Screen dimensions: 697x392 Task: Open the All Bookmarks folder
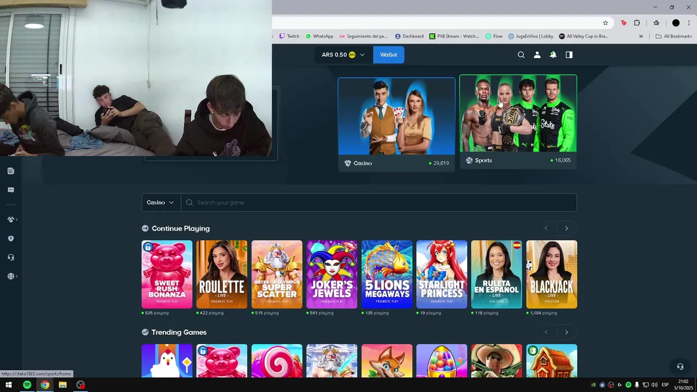tap(674, 36)
